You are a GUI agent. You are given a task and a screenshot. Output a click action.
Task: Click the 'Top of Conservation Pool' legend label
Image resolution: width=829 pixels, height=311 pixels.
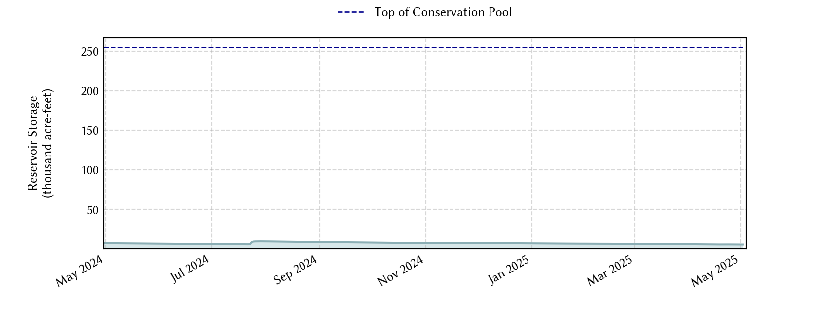pyautogui.click(x=443, y=12)
